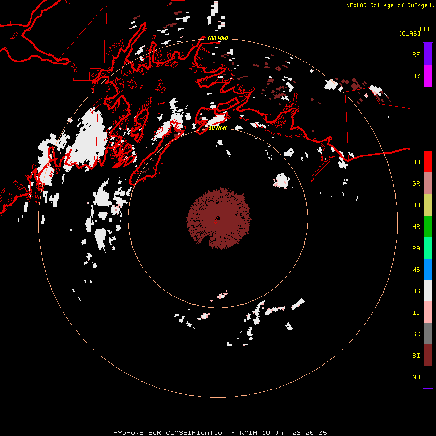
Task: Click the DS legend label
Action: click(416, 291)
